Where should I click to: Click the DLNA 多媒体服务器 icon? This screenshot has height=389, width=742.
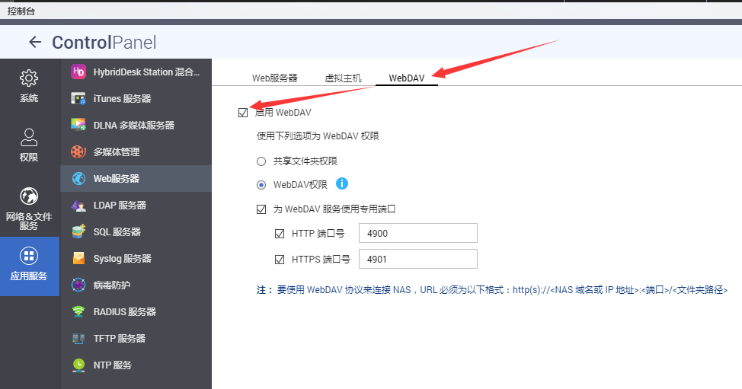pyautogui.click(x=78, y=125)
